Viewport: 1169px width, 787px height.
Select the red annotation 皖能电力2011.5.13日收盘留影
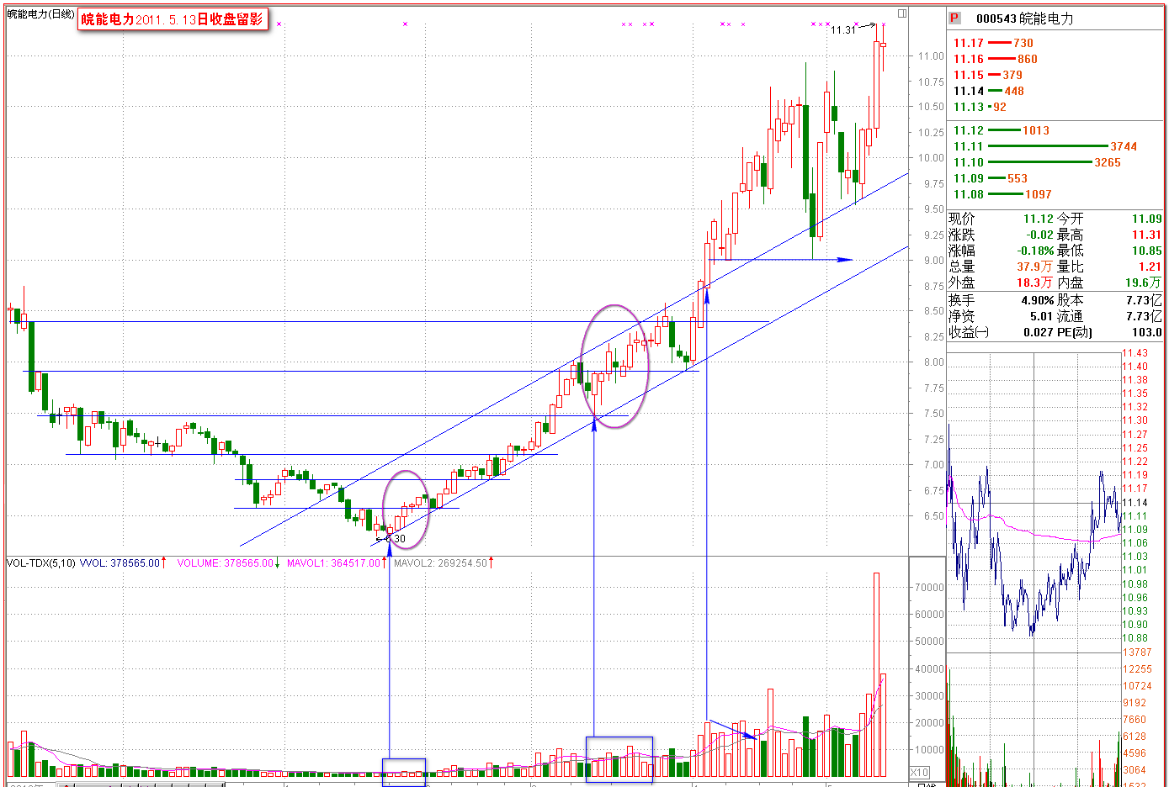[x=173, y=18]
